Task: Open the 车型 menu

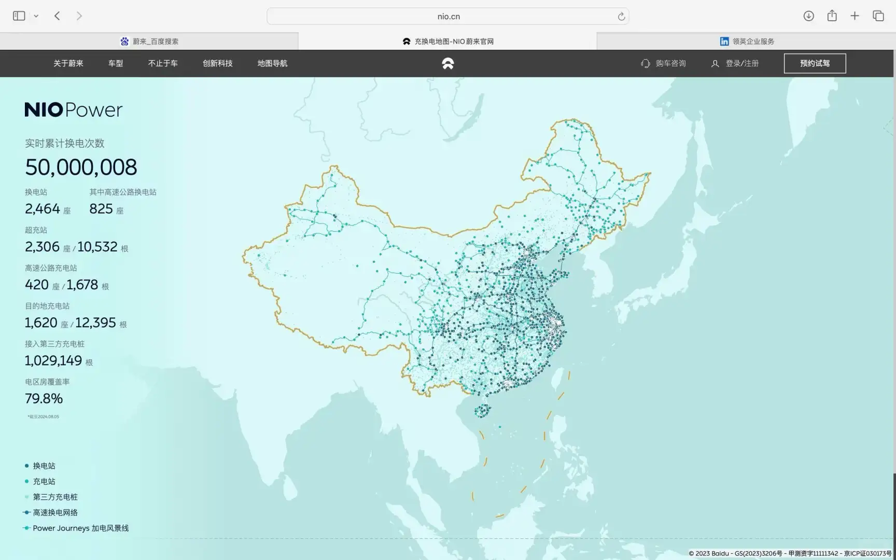Action: pyautogui.click(x=116, y=63)
